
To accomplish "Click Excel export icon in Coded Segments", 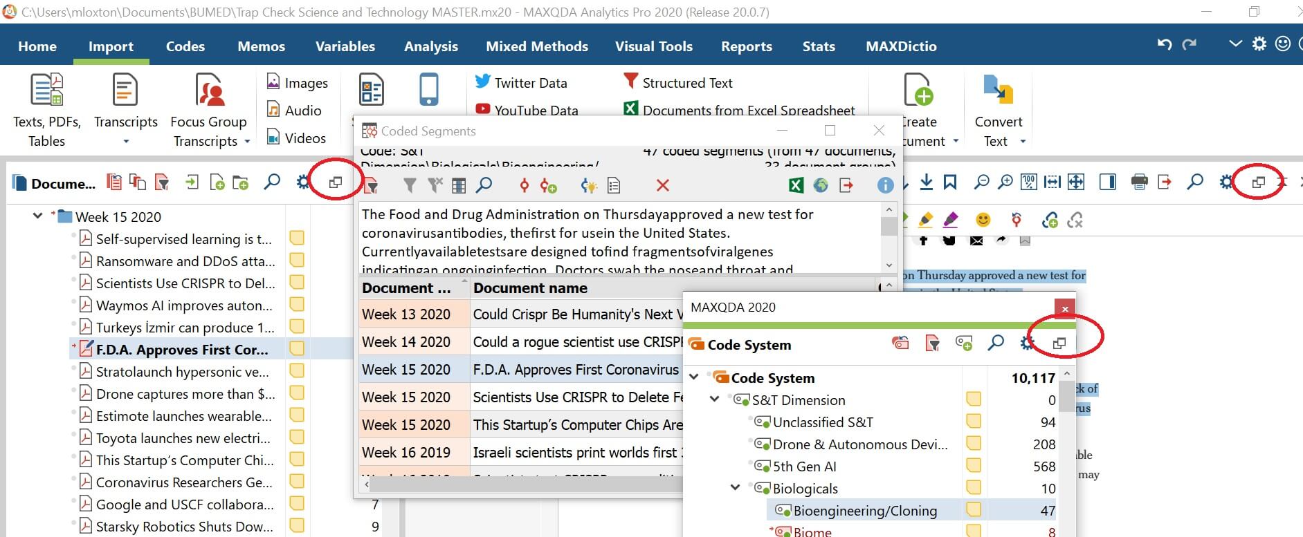I will point(796,185).
